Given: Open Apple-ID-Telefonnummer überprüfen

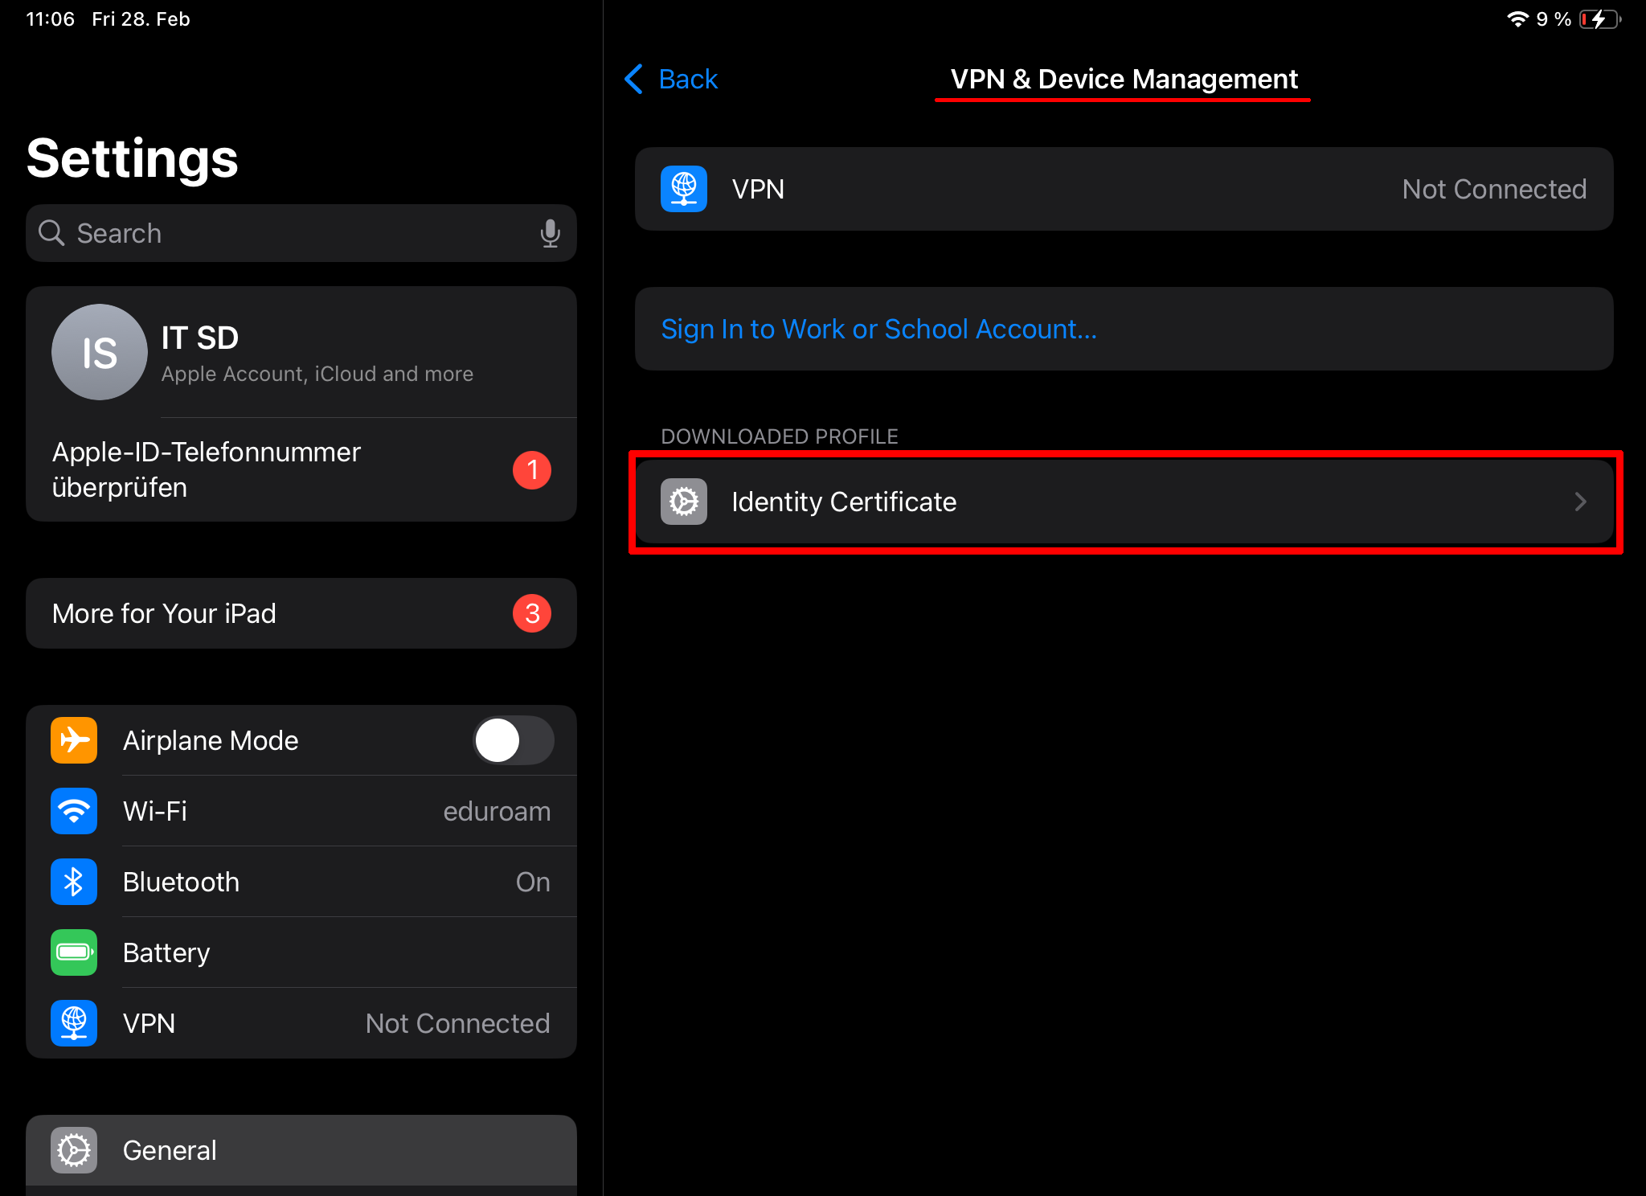Looking at the screenshot, I should 207,469.
